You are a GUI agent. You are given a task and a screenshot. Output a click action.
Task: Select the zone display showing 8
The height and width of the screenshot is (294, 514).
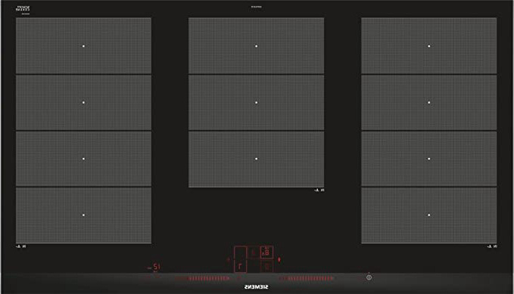pos(266,252)
